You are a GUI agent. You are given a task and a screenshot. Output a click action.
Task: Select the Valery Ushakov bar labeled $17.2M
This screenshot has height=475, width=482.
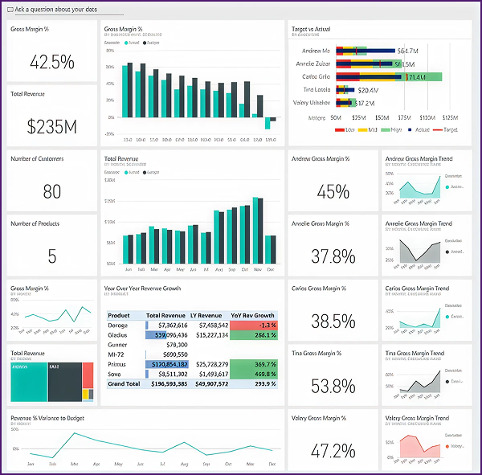(x=345, y=103)
